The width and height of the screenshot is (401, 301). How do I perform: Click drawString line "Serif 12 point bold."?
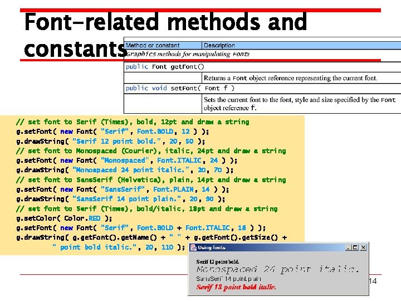(x=110, y=141)
